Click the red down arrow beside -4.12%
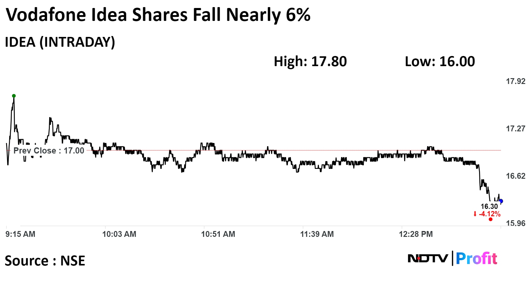Screen dimensions: 531x299 pyautogui.click(x=475, y=214)
